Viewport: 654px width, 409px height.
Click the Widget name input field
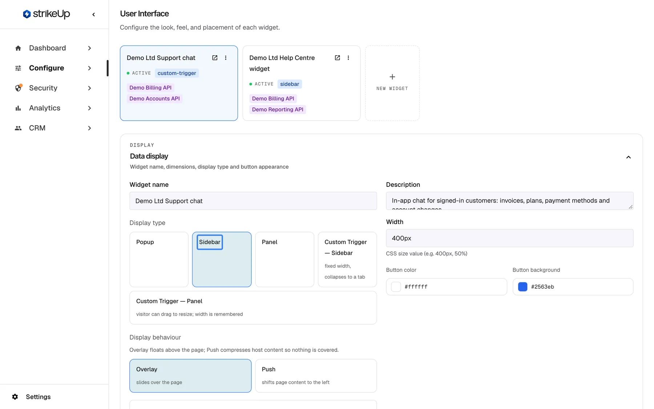(253, 201)
